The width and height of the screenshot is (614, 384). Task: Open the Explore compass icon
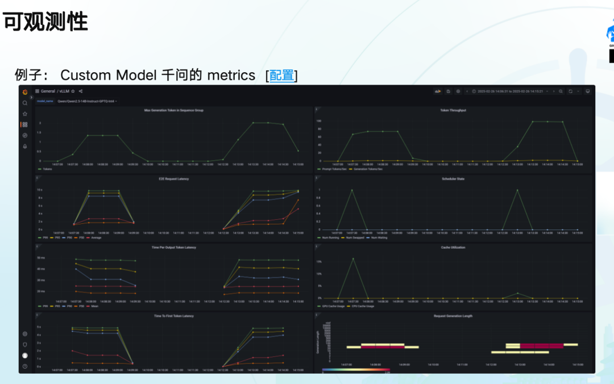(25, 135)
